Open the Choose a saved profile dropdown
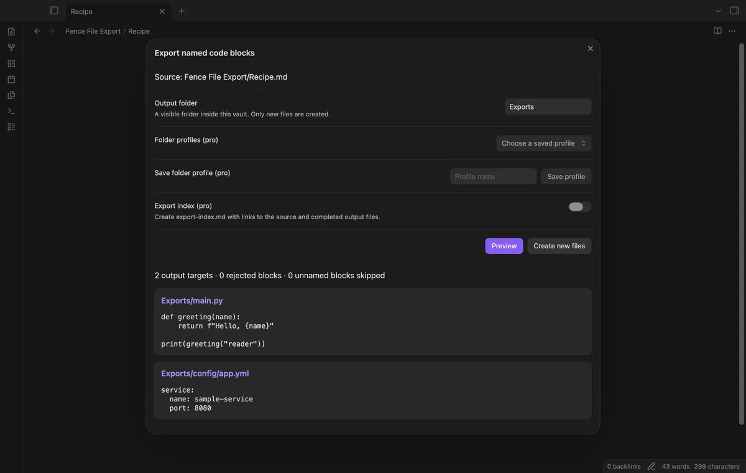This screenshot has width=746, height=473. 543,143
